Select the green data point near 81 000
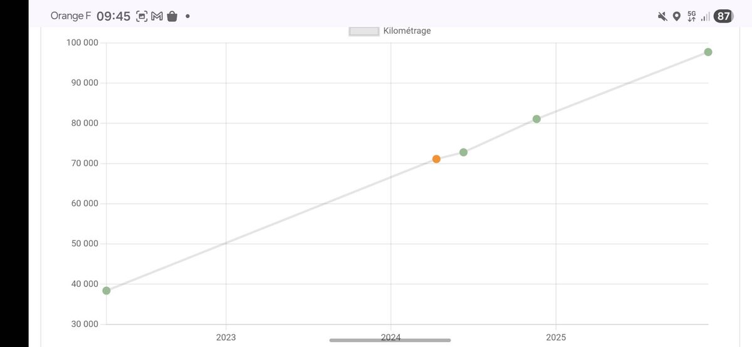This screenshot has width=752, height=347. coord(536,119)
